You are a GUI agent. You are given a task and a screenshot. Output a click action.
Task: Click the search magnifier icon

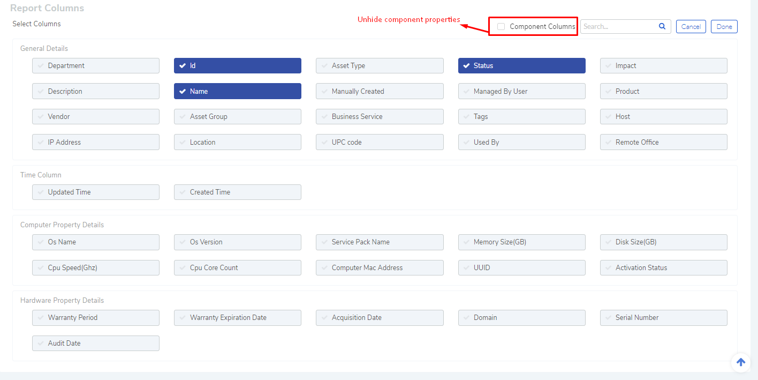coord(662,26)
